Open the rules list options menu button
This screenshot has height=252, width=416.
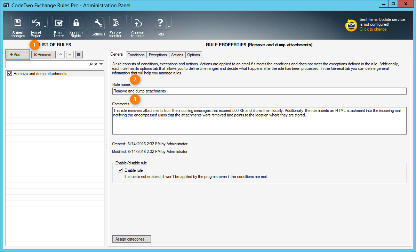79,55
